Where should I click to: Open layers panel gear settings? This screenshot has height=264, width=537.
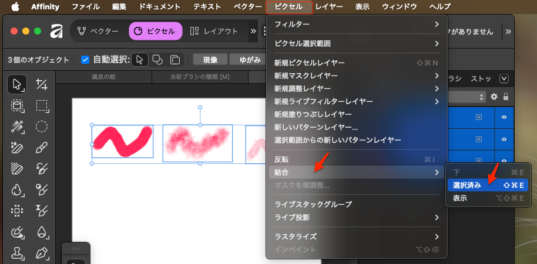(494, 97)
